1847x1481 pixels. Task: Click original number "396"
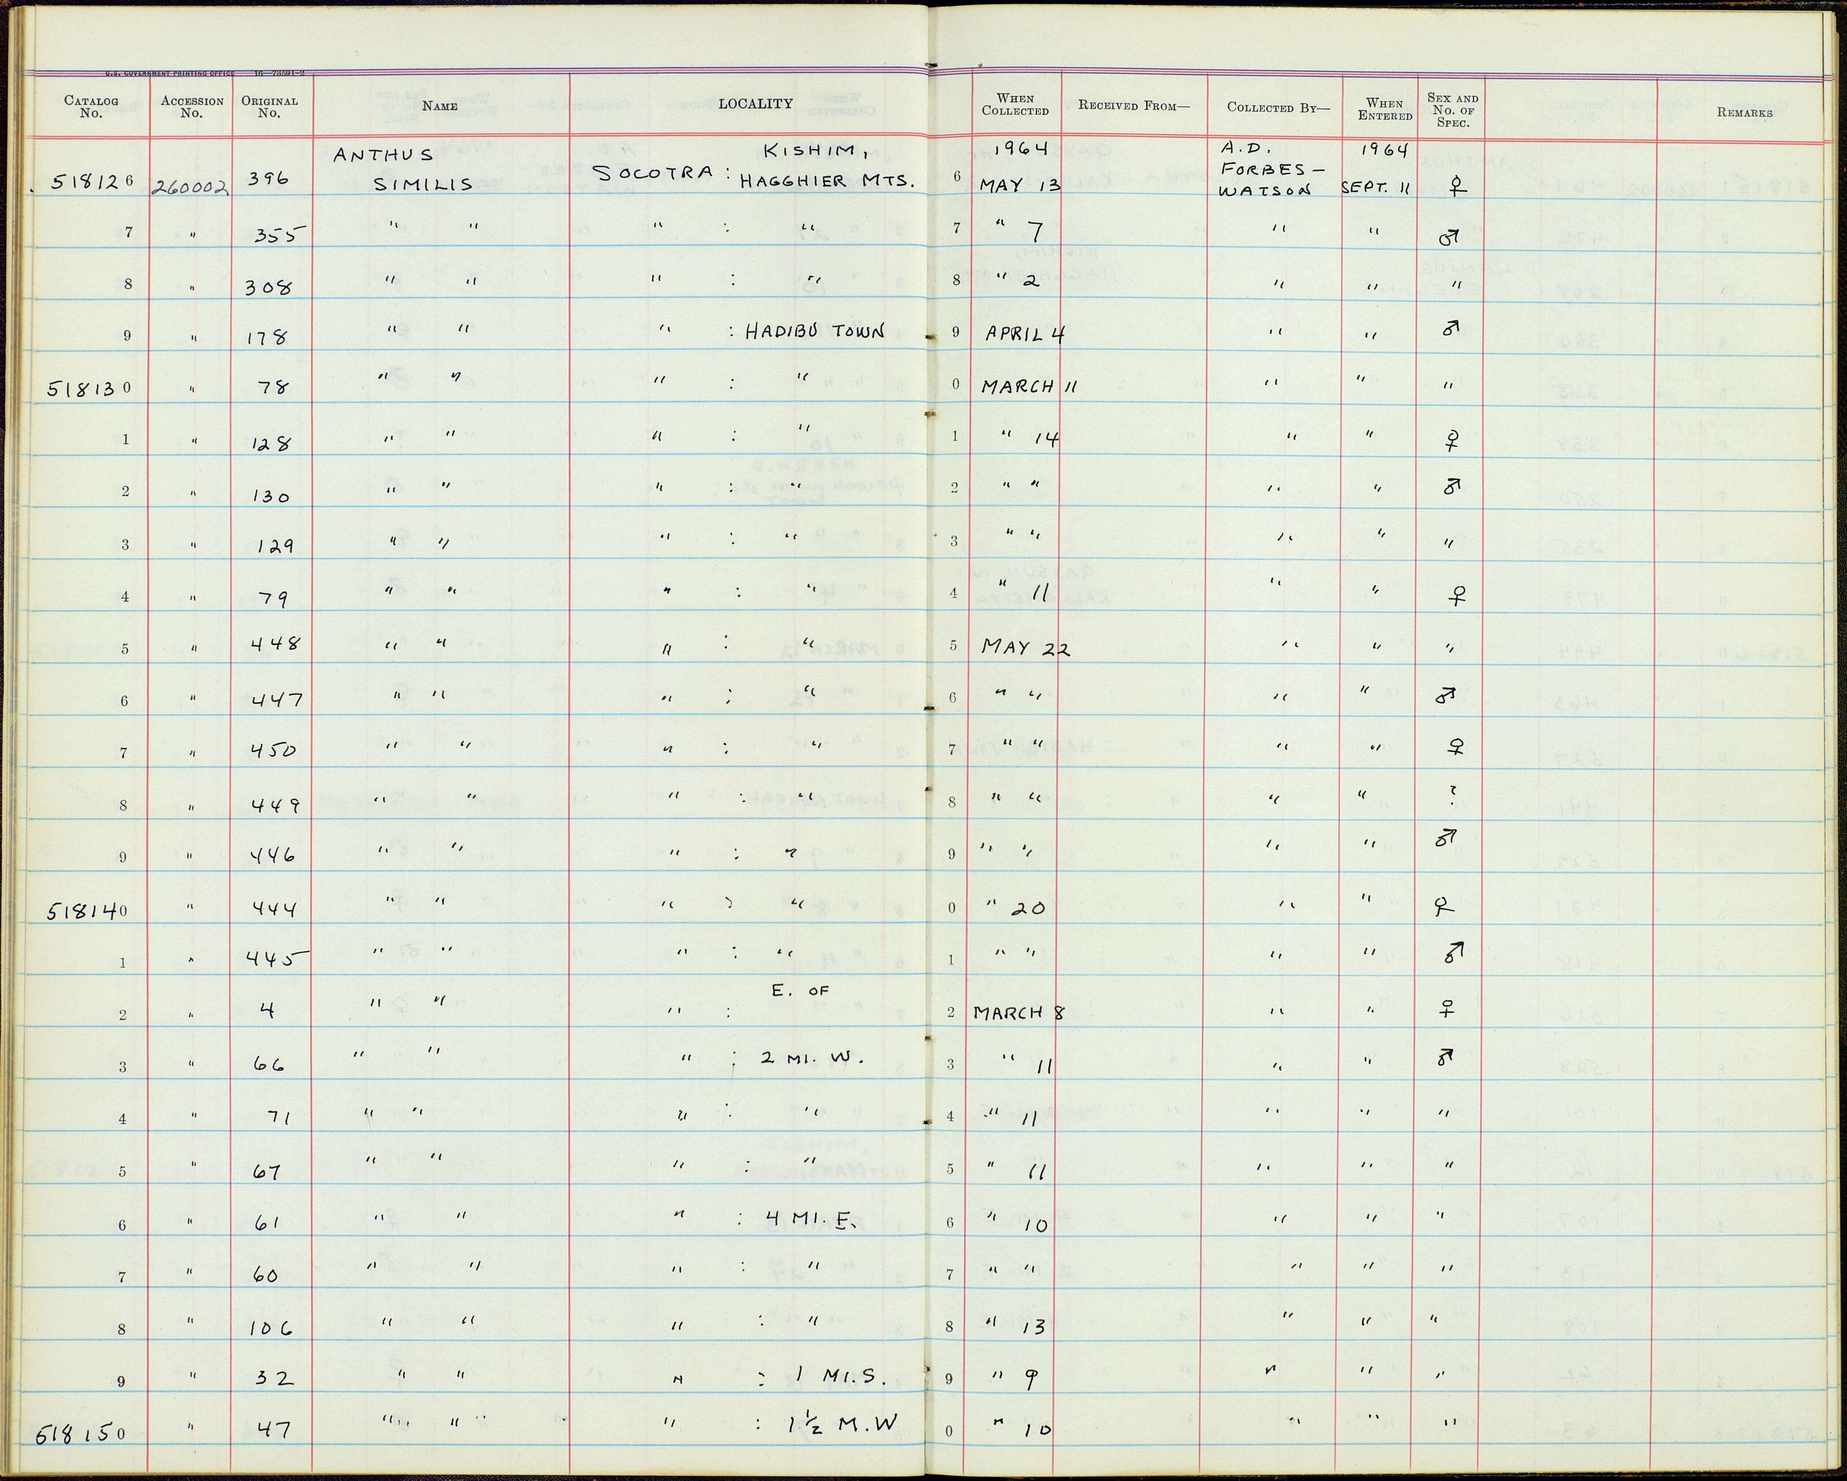coord(268,179)
